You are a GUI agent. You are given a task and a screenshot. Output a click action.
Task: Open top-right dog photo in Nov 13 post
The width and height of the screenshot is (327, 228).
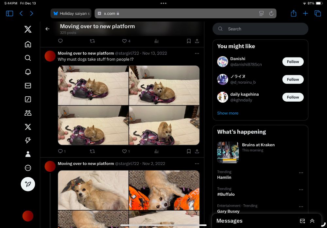point(164,85)
